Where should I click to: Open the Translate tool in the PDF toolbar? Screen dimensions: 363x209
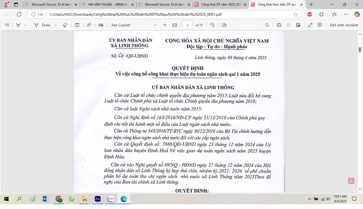tap(101, 25)
